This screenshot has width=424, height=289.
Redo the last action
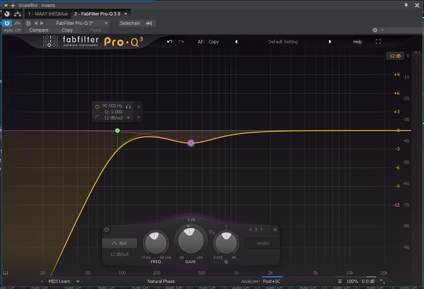[x=181, y=41]
